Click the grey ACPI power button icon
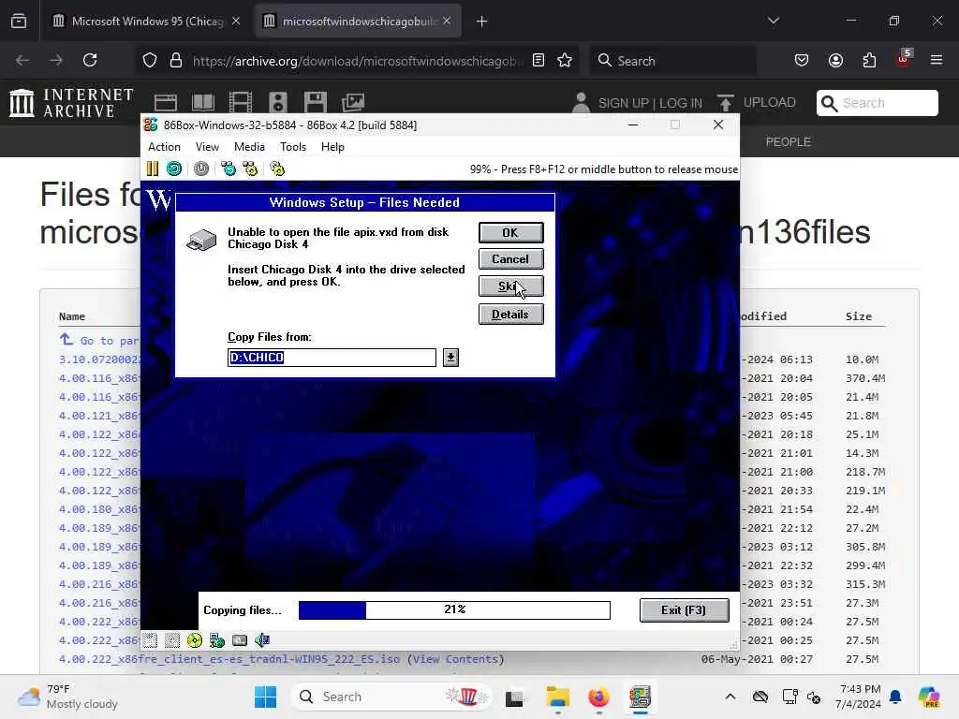This screenshot has height=719, width=959. pyautogui.click(x=201, y=169)
